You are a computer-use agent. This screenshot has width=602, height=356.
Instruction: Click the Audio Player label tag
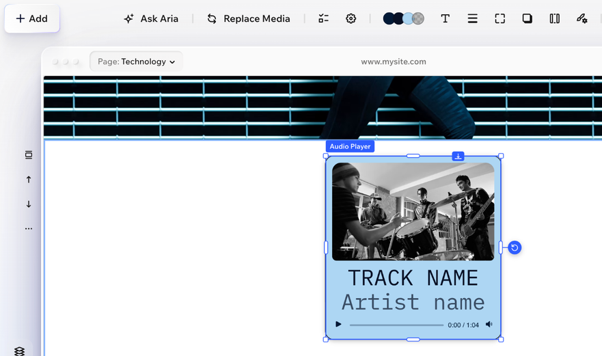(350, 146)
